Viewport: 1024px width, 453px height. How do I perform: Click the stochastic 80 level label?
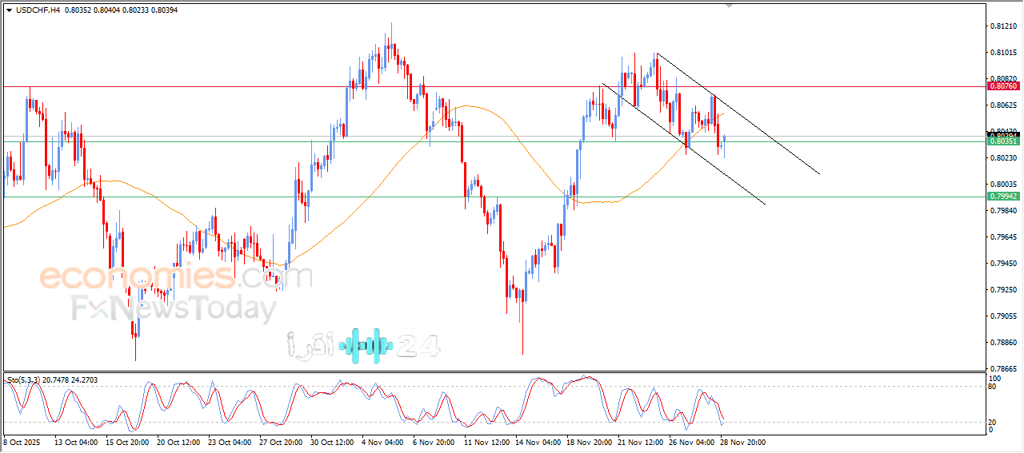[x=993, y=387]
